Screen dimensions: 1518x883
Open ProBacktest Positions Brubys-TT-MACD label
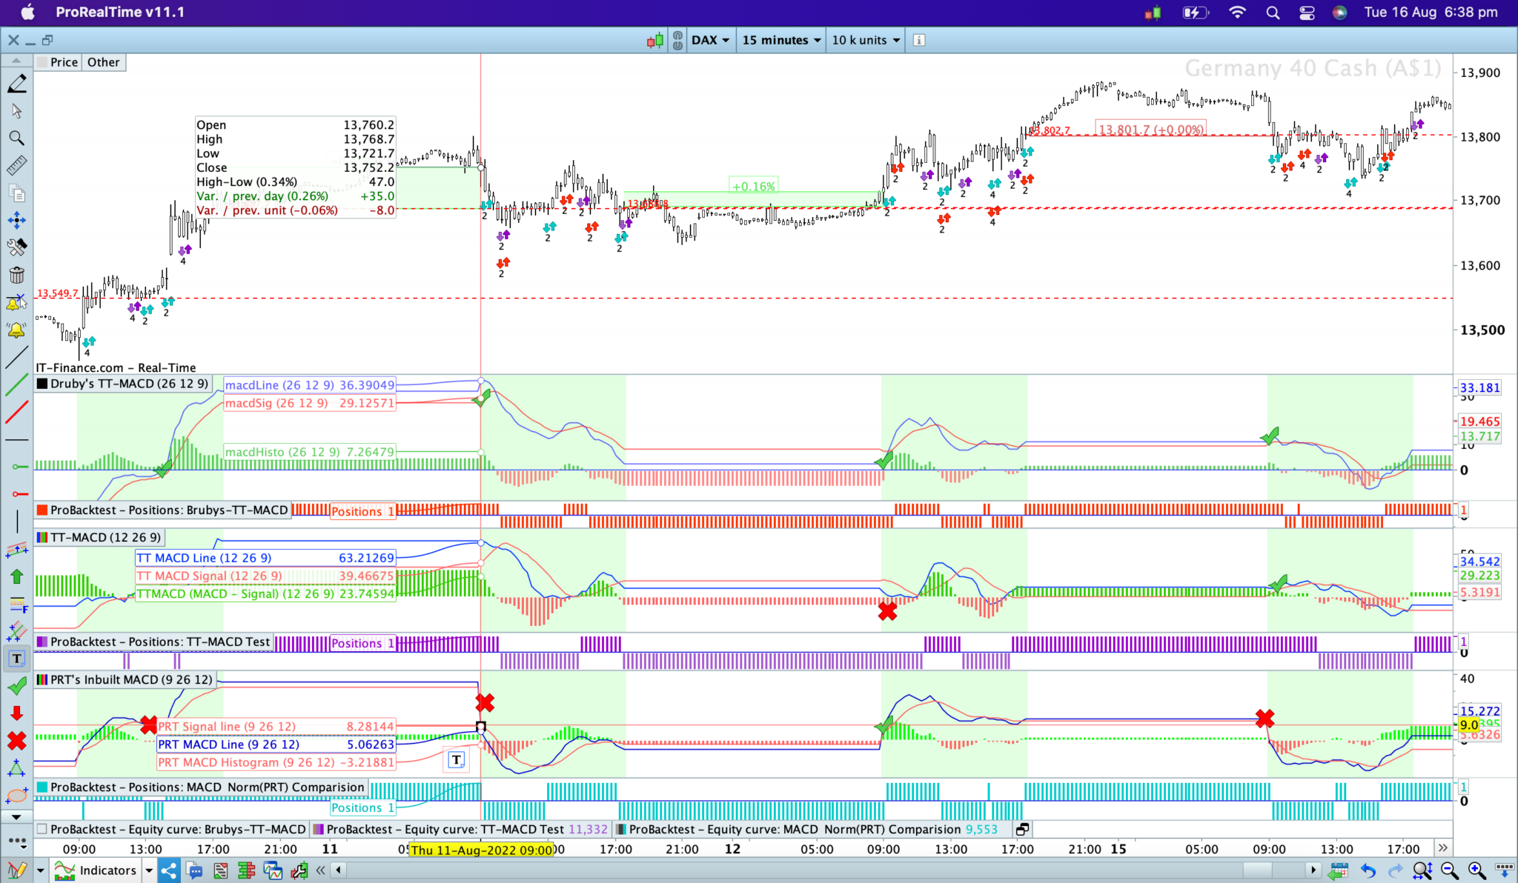pyautogui.click(x=169, y=510)
